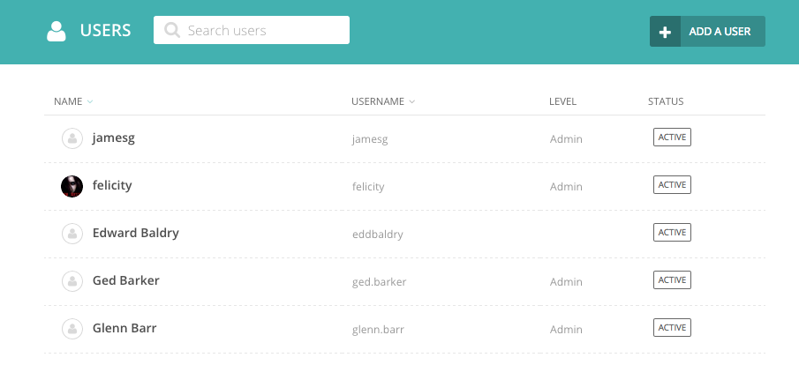The height and width of the screenshot is (365, 799).
Task: Toggle Glenn Barr's Active status badge
Action: [x=672, y=328]
